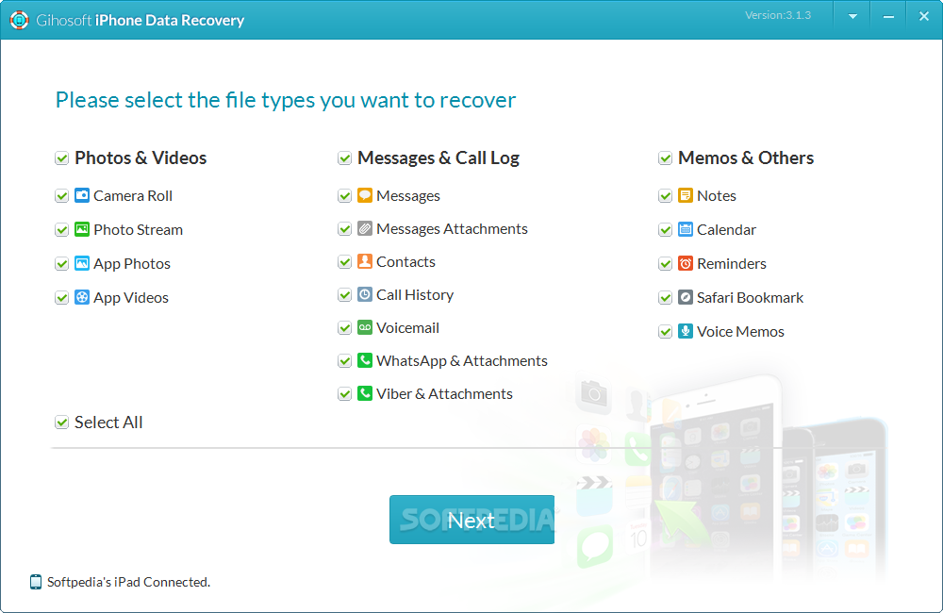Uncheck the Viber & Attachments checkbox
The width and height of the screenshot is (943, 613).
344,394
